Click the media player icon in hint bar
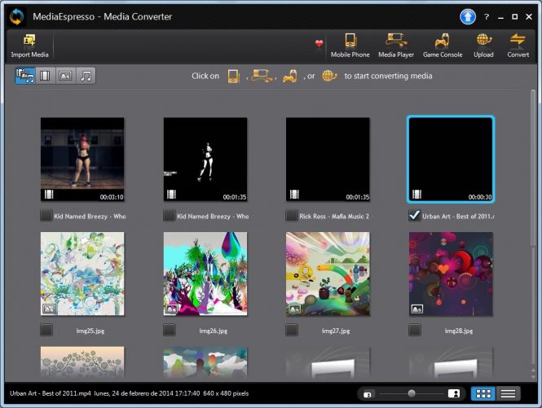The height and width of the screenshot is (408, 542). (262, 76)
